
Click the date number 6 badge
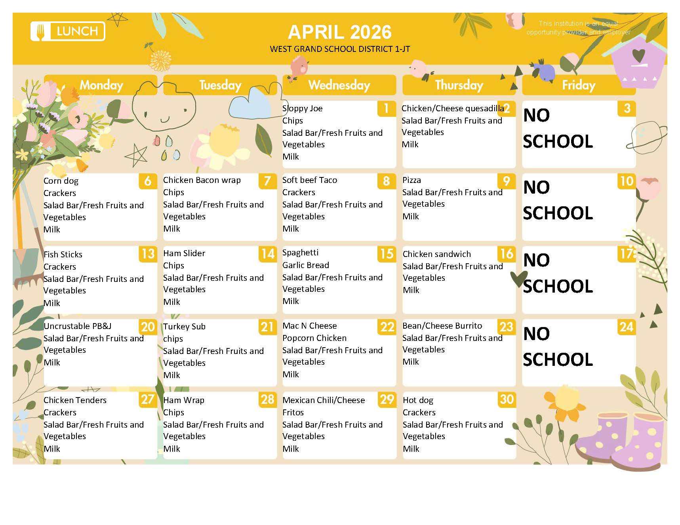click(x=148, y=181)
